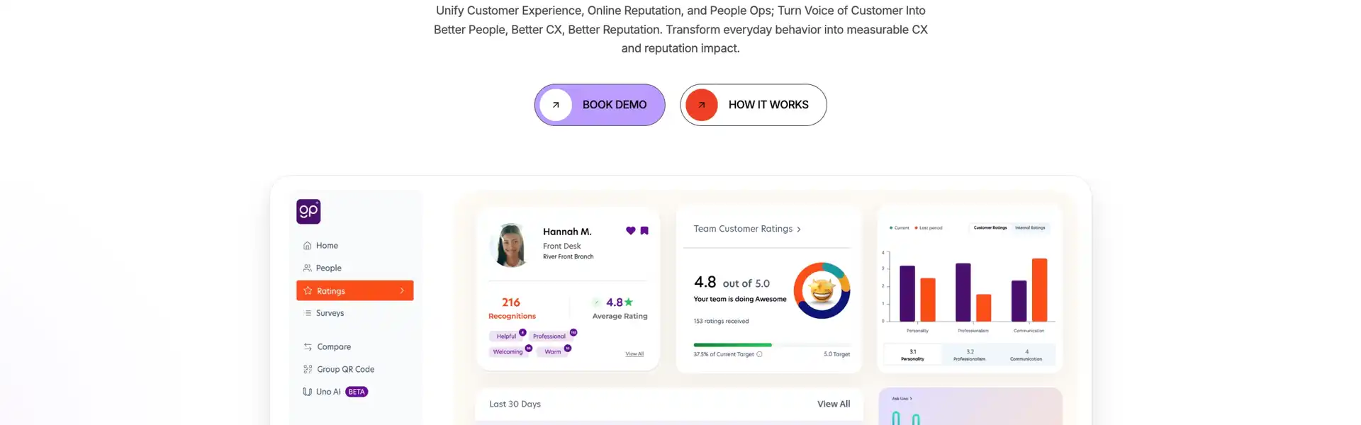The image size is (1361, 425).
Task: Select the Ratings sidebar item
Action: pos(354,290)
